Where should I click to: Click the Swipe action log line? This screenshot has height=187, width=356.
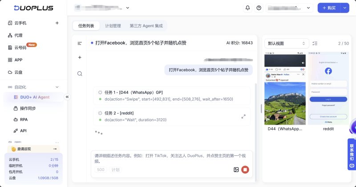169,99
